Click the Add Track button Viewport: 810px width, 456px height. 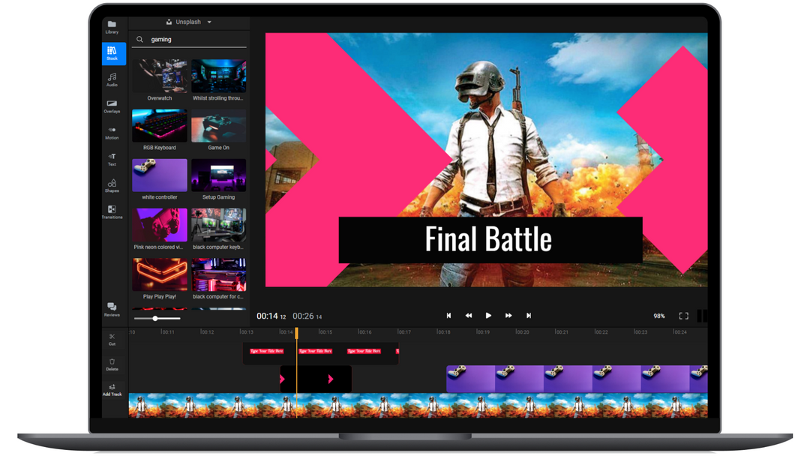pyautogui.click(x=112, y=390)
